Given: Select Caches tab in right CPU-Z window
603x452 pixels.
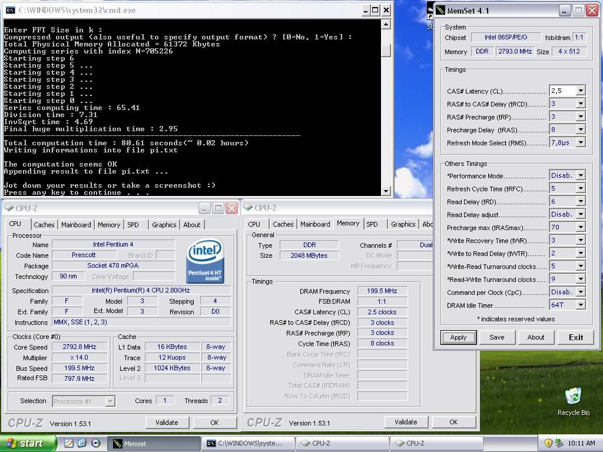Looking at the screenshot, I should (283, 224).
